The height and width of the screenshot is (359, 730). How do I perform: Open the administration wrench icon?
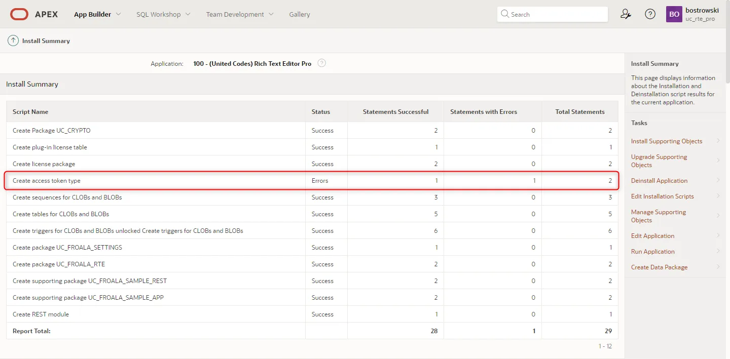click(626, 14)
